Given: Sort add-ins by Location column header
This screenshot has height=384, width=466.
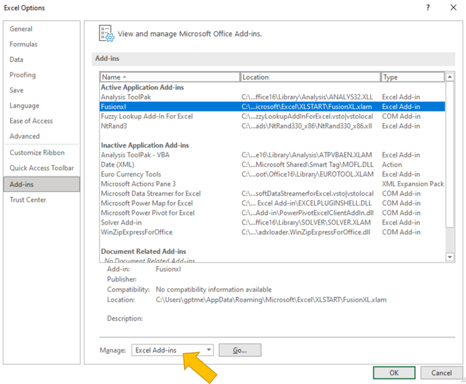Looking at the screenshot, I should (310, 77).
